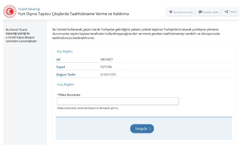245x154 pixels.
Task: Click the page title about Taahhütname Verme ve Kaldırma
Action: [x=73, y=14]
